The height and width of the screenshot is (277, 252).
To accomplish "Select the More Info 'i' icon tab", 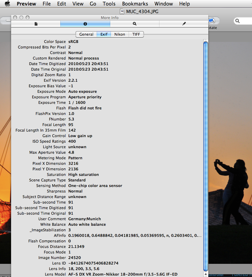I will 85,24.
